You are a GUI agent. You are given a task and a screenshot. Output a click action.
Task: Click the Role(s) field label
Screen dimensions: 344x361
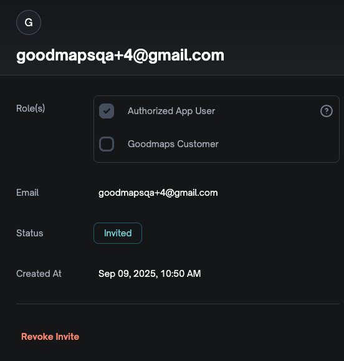[31, 108]
